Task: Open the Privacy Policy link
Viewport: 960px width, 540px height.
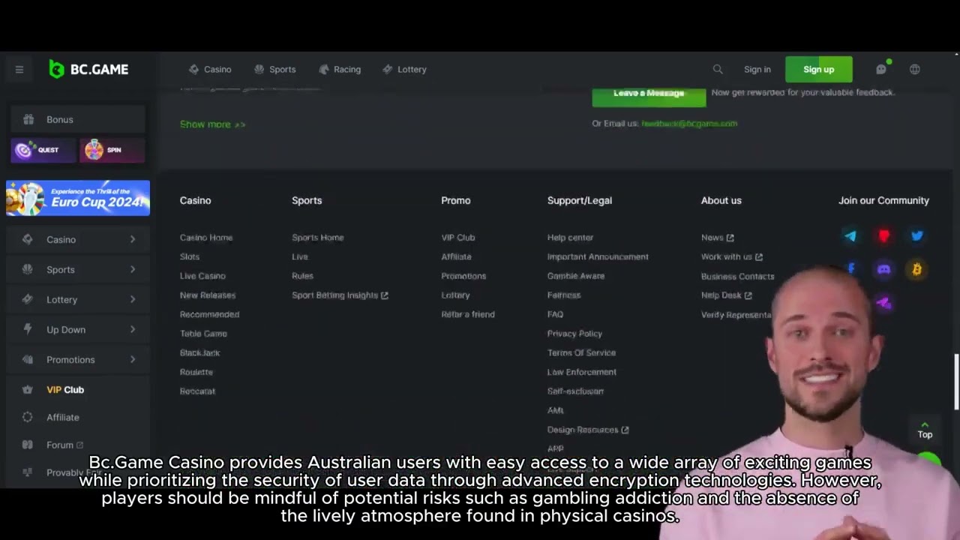Action: point(574,334)
